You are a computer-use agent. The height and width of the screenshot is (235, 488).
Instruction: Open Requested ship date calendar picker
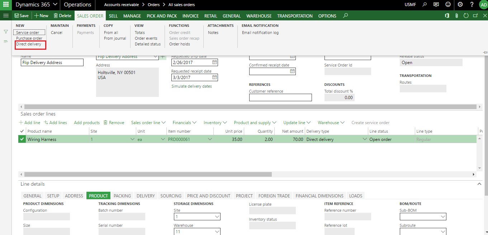pyautogui.click(x=214, y=62)
